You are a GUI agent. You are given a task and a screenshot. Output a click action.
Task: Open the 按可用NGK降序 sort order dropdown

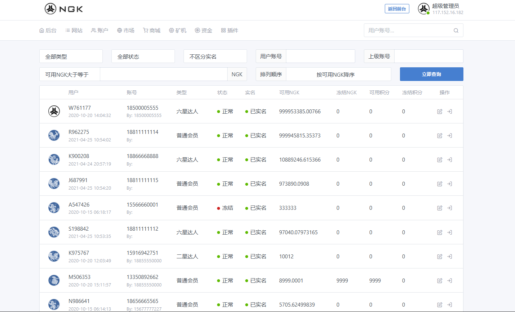point(338,74)
